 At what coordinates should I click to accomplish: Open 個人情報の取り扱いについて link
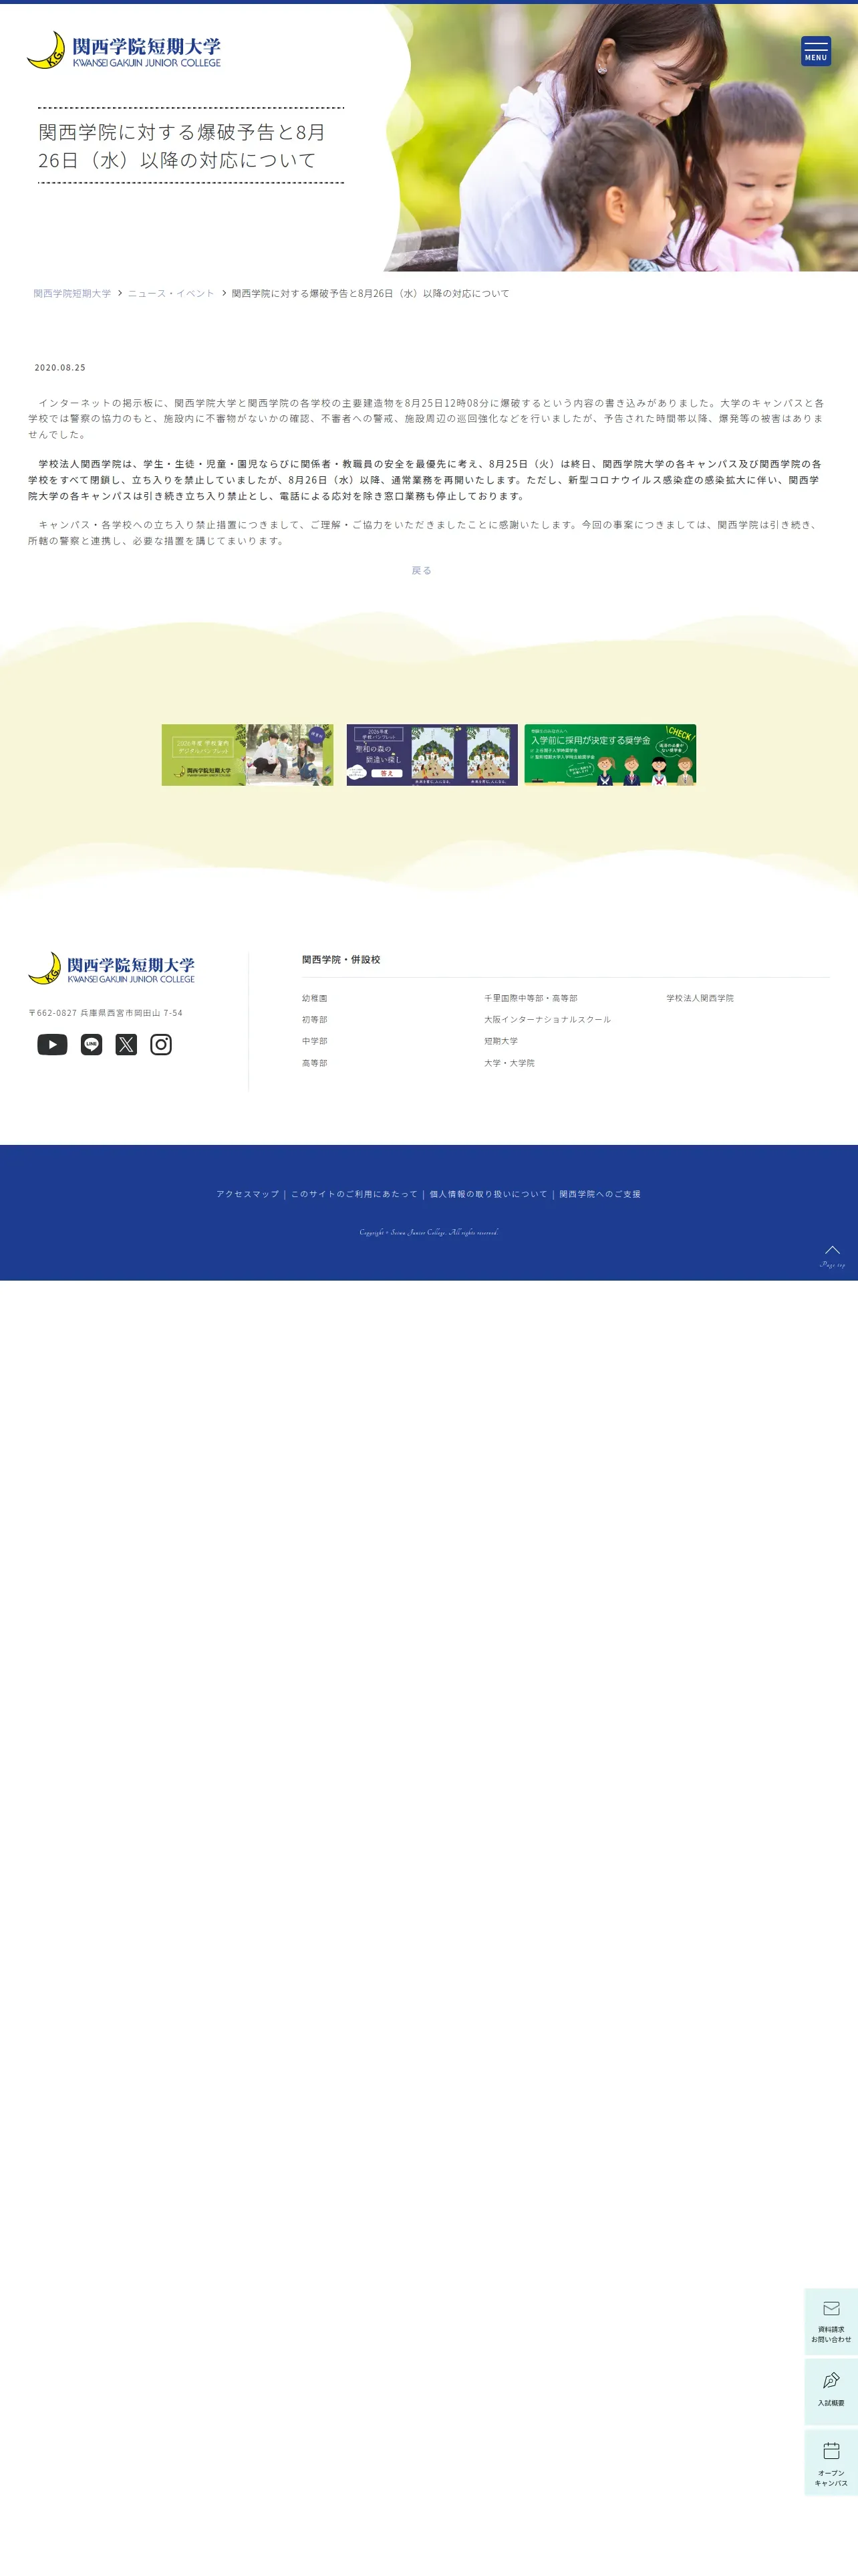[488, 1194]
